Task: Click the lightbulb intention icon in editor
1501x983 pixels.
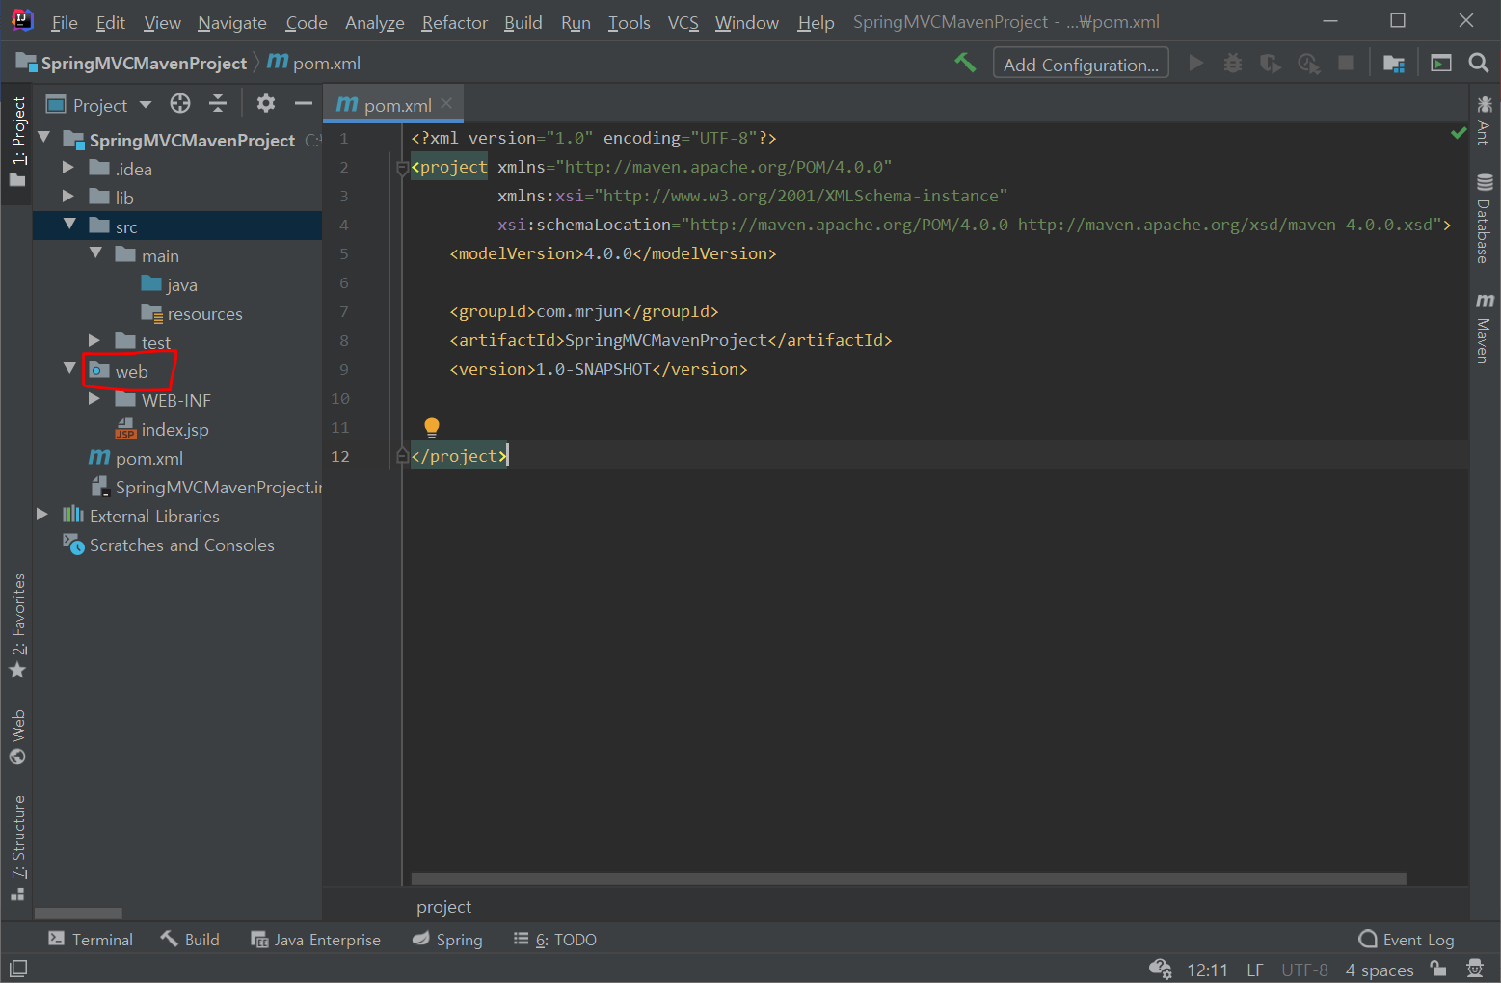Action: pyautogui.click(x=432, y=427)
